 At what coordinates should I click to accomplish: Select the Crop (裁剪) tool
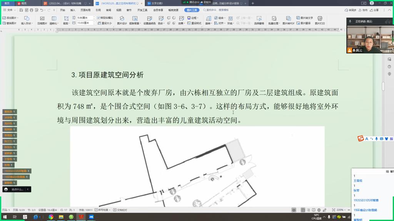pyautogui.click(x=66, y=20)
